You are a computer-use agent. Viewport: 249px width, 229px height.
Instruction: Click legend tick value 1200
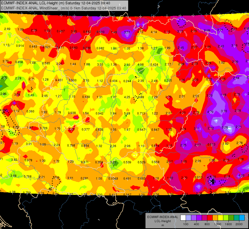point(217,224)
